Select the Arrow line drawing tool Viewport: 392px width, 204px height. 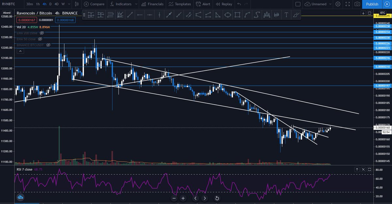click(169, 15)
